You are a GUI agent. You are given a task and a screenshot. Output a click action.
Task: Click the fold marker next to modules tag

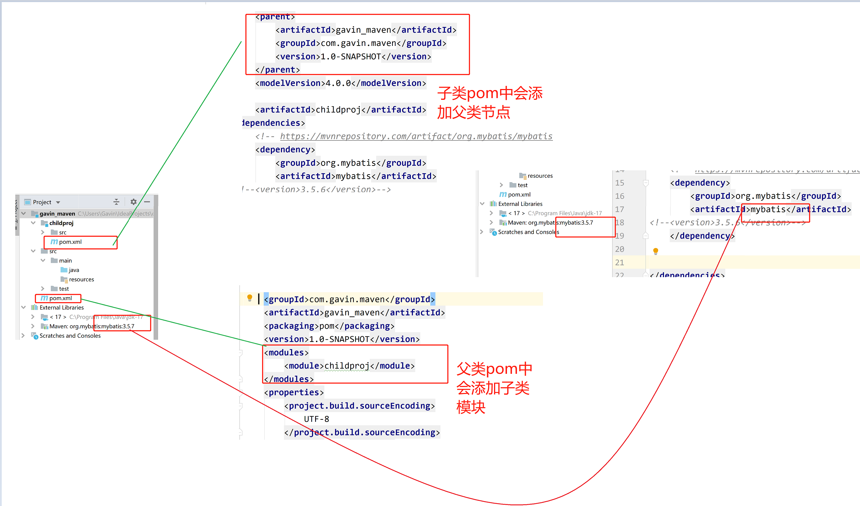(241, 353)
